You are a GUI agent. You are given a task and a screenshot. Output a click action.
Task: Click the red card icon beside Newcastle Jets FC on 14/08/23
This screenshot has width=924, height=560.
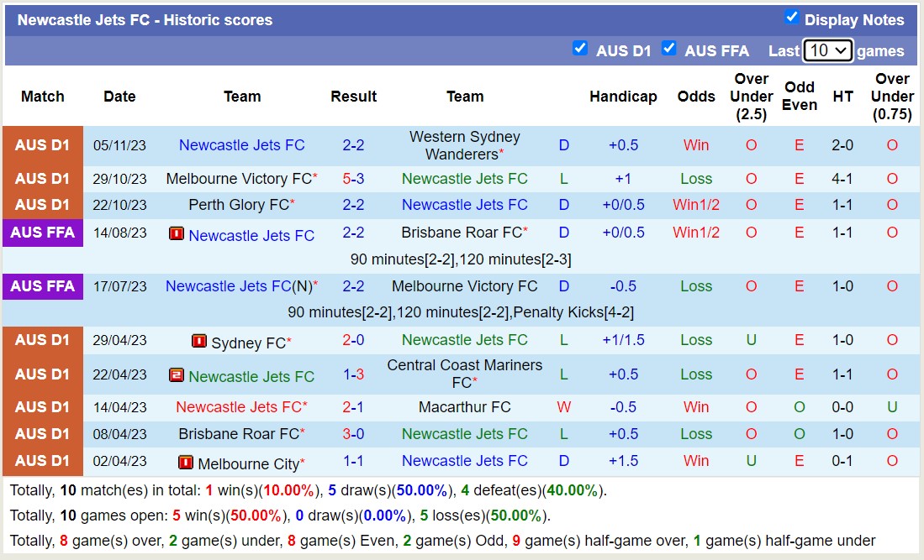[x=177, y=235]
